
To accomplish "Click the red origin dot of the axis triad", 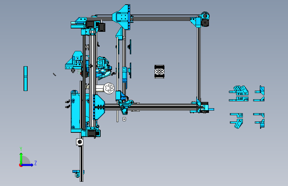I will coord(20,165).
